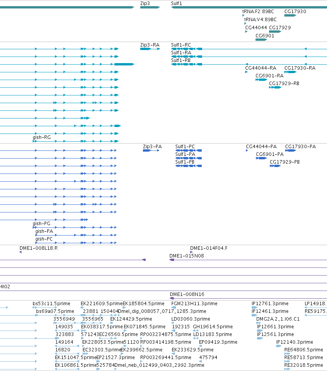327x371 pixels.
Task: Click the CG17930-PA protein feature
Action: click(x=290, y=150)
